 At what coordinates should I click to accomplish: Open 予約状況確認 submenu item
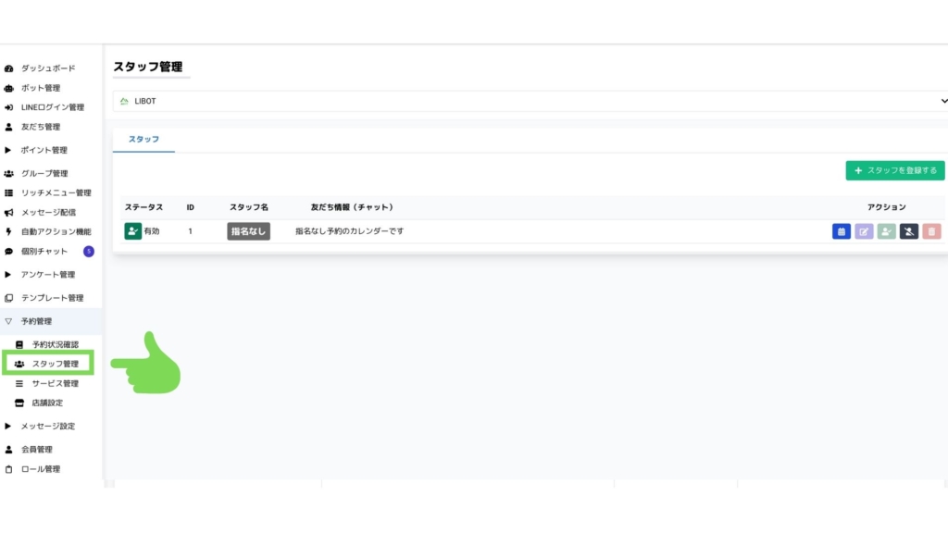click(55, 344)
